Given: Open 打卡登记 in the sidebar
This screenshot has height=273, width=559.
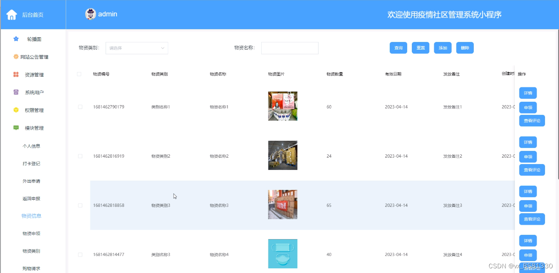Looking at the screenshot, I should pyautogui.click(x=31, y=164).
